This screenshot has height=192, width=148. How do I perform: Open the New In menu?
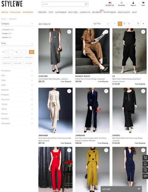tap(5, 12)
